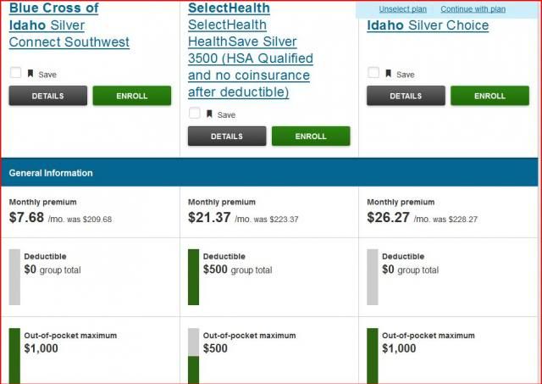
Task: Check the Save box for Idaho Silver Choice
Action: [373, 73]
